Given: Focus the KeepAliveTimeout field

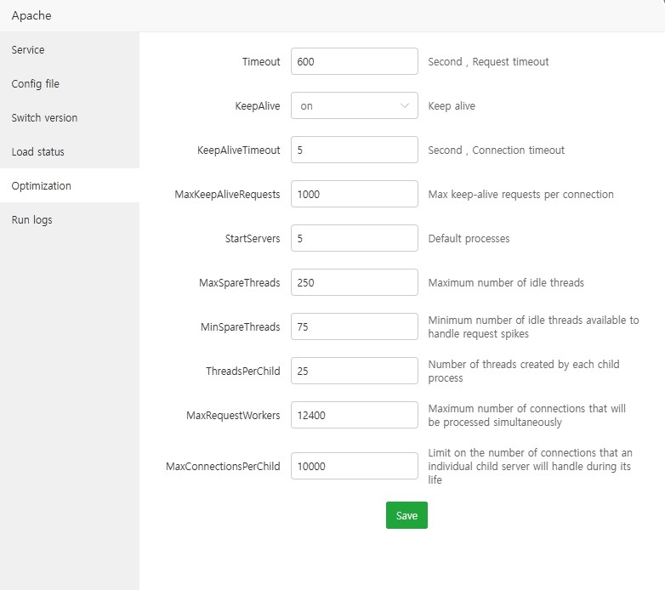Looking at the screenshot, I should pyautogui.click(x=354, y=150).
